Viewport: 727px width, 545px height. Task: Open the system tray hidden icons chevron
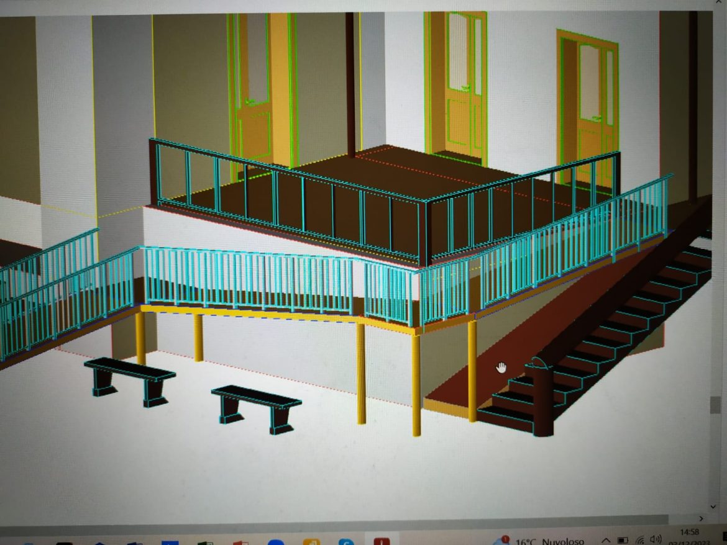(606, 540)
